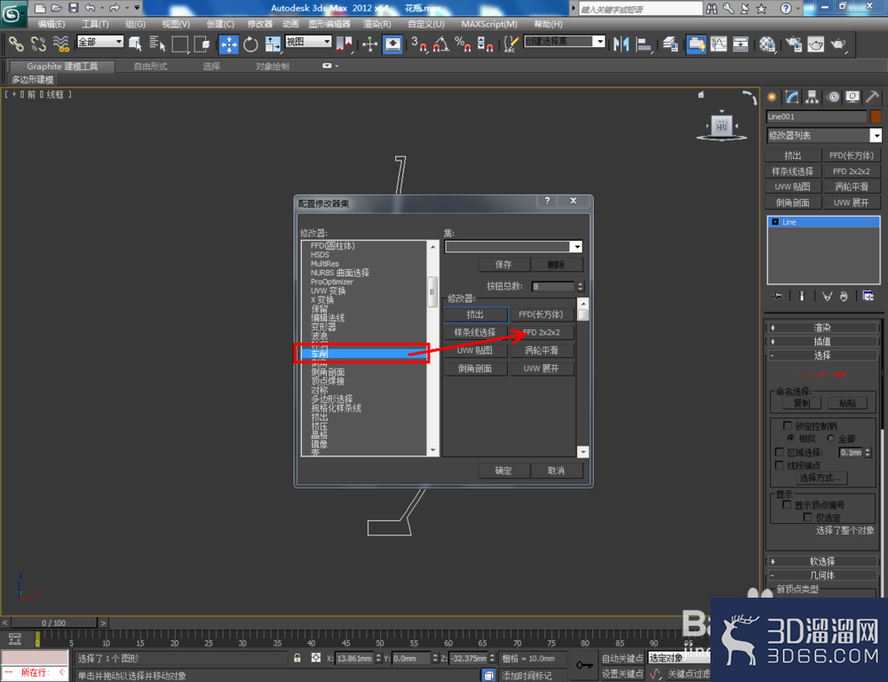The width and height of the screenshot is (888, 682).
Task: Switch to the Create command panel tab
Action: pos(772,97)
